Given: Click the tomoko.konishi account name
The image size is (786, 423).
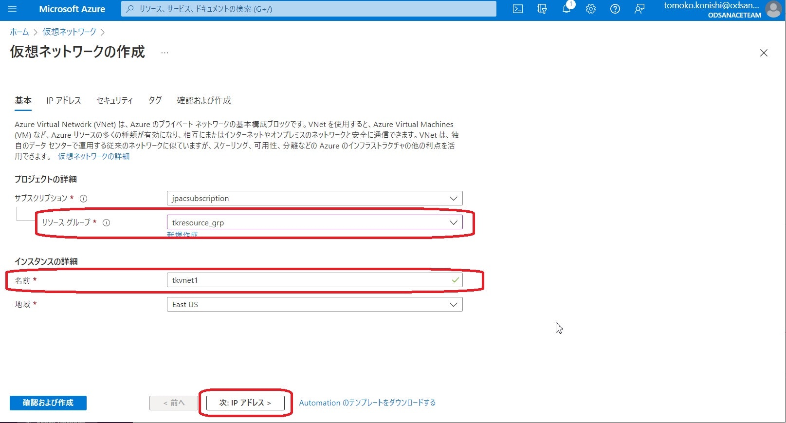Looking at the screenshot, I should point(712,5).
